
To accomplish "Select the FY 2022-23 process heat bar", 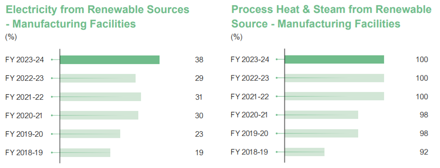I will (x=334, y=78).
